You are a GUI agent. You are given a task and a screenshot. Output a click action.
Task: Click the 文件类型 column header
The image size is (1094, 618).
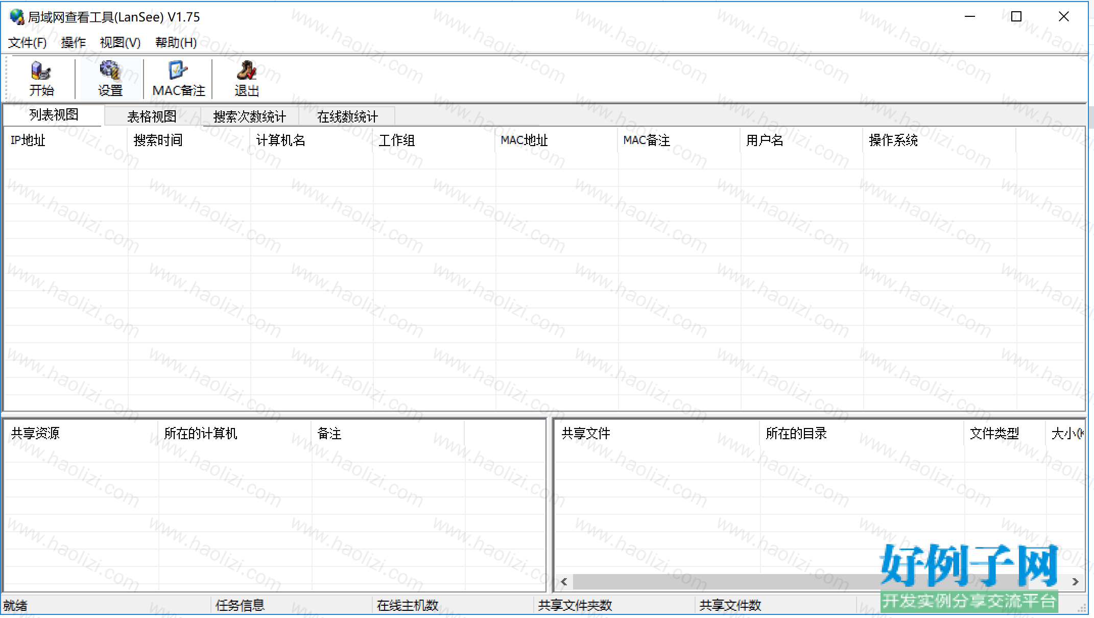1005,434
